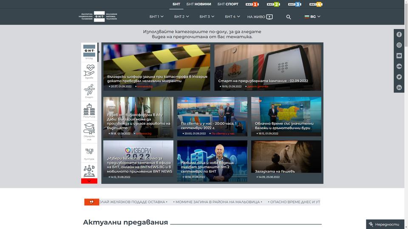Expand the БНТ 4 dropdown menu
Viewport: 408px width, 229px height.
pyautogui.click(x=232, y=17)
